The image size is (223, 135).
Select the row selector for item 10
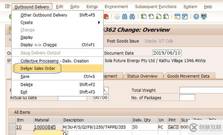(x=13, y=127)
